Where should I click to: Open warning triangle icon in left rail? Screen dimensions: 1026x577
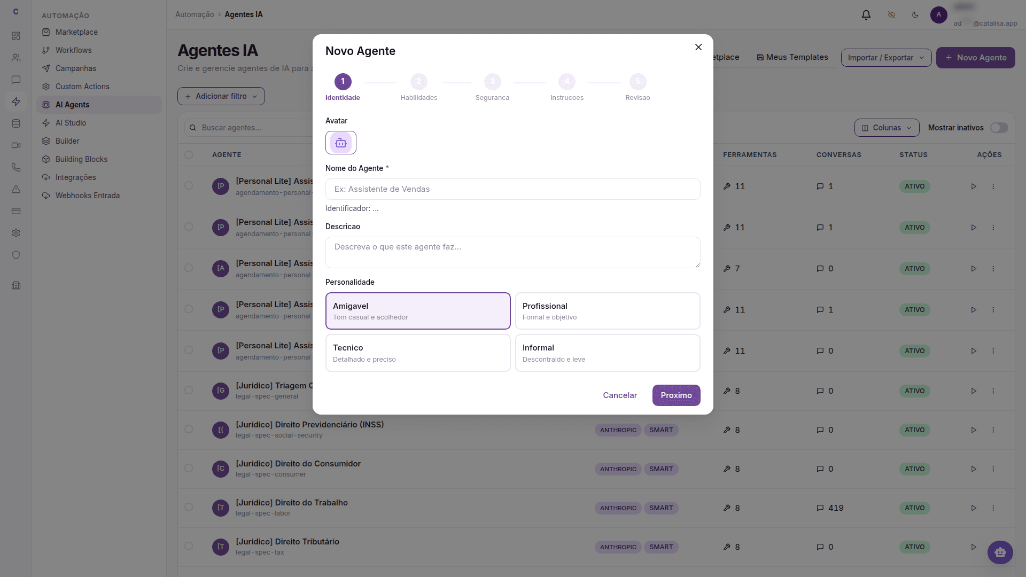pos(16,189)
